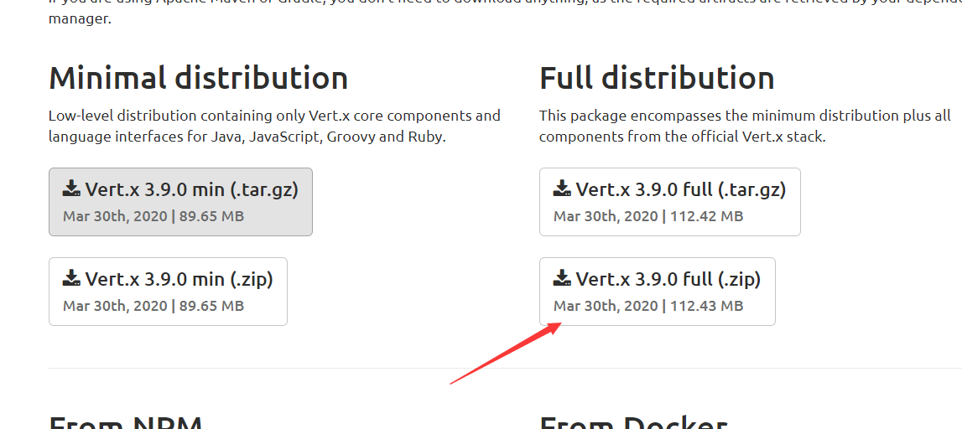This screenshot has width=962, height=429.
Task: Click download icon on Vert.x full zip button
Action: [x=563, y=277]
